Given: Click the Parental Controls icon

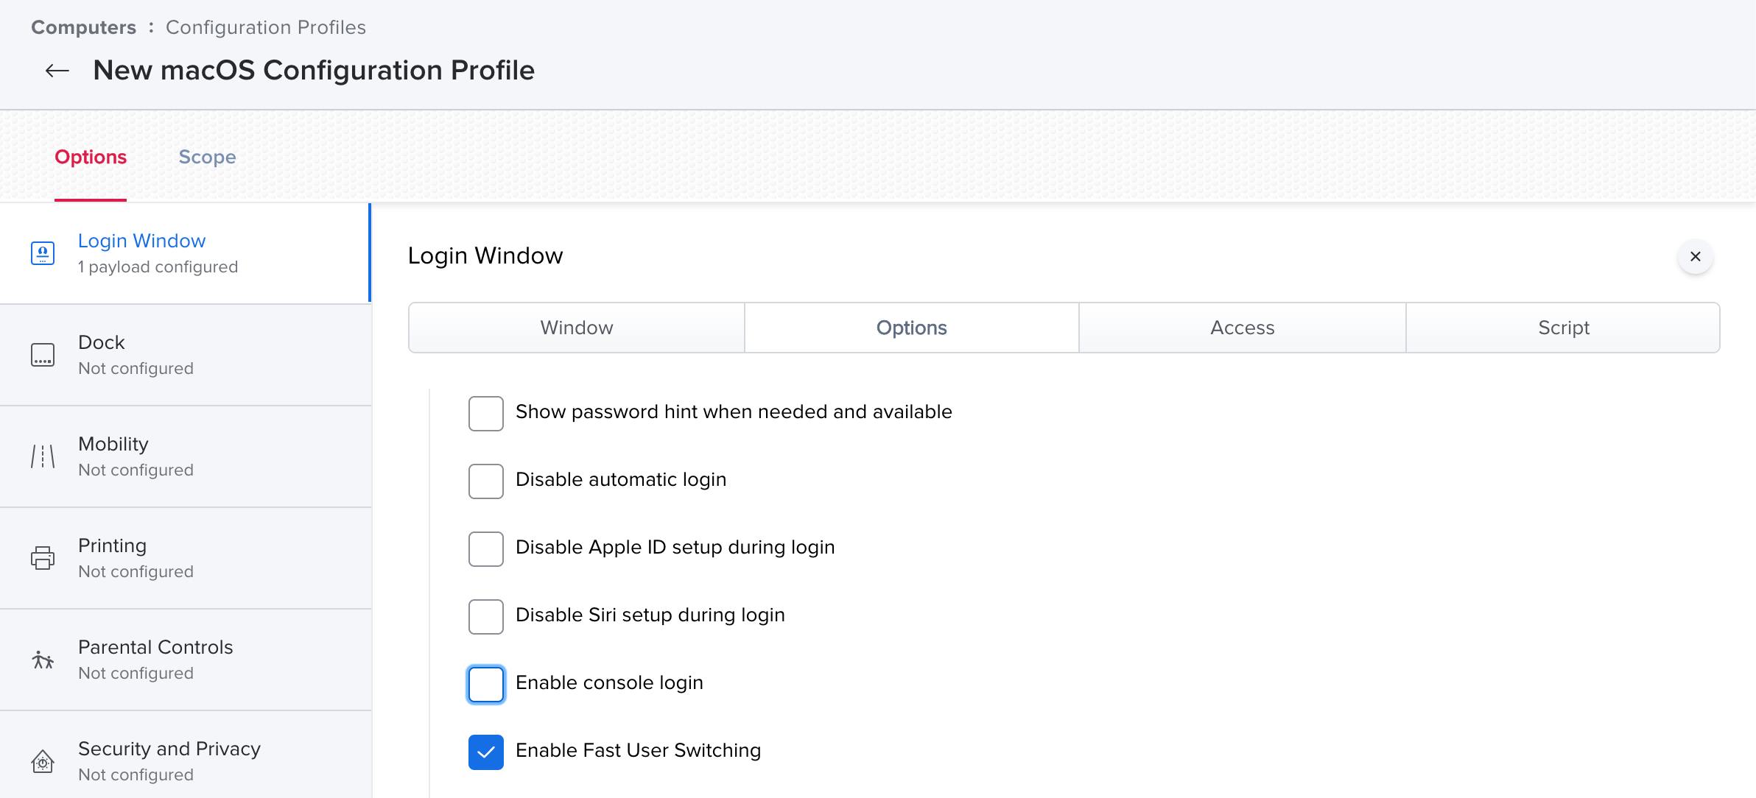Looking at the screenshot, I should click(x=43, y=660).
